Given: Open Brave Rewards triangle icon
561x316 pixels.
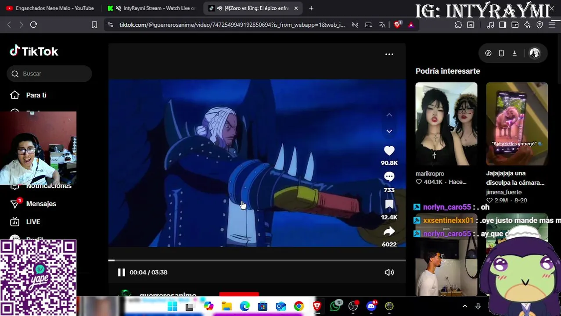Looking at the screenshot, I should 411,25.
